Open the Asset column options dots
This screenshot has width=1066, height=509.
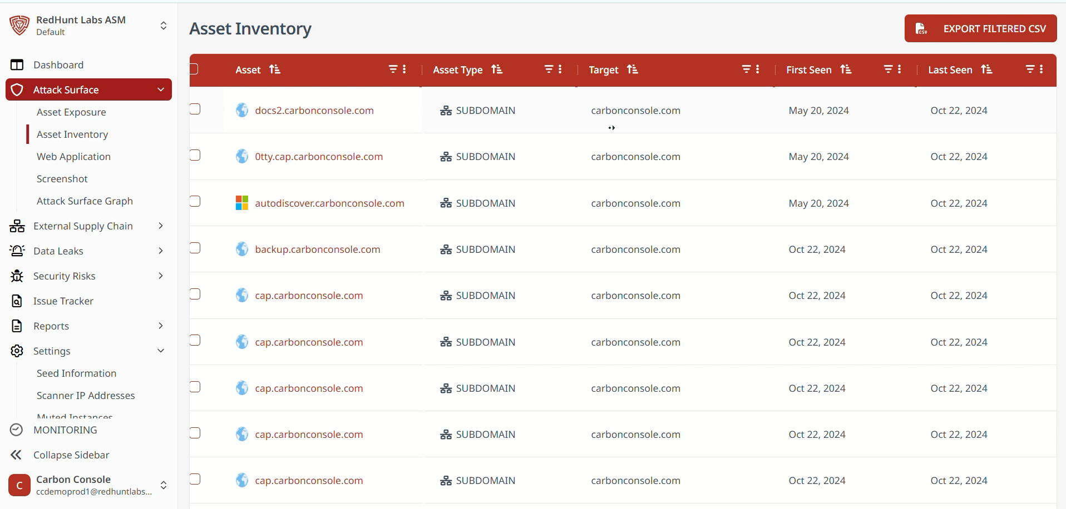pos(404,69)
